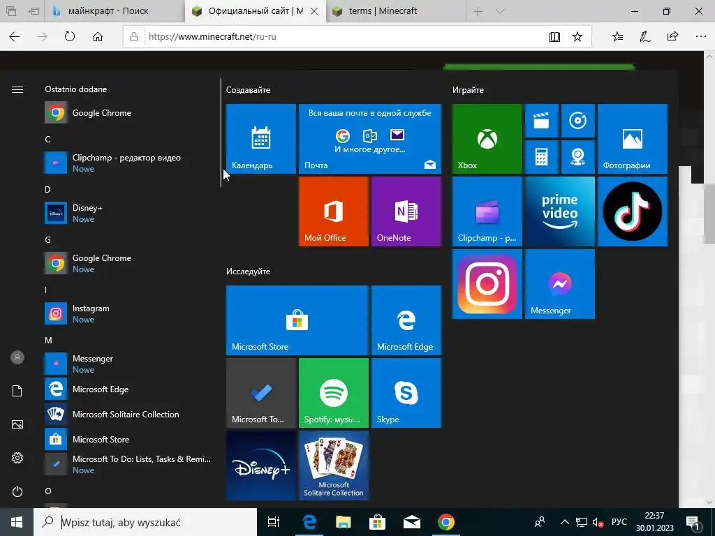
Task: Open reading view in address bar
Action: coord(554,36)
